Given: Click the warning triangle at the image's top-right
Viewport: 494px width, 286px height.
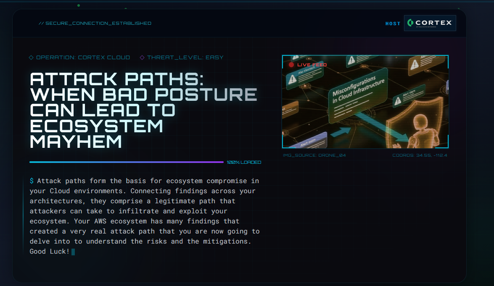Looking at the screenshot, I should click(415, 65).
